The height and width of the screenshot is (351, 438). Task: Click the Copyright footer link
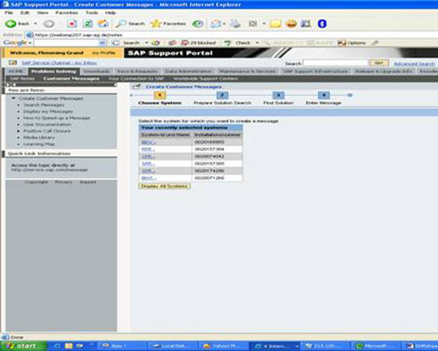point(36,182)
